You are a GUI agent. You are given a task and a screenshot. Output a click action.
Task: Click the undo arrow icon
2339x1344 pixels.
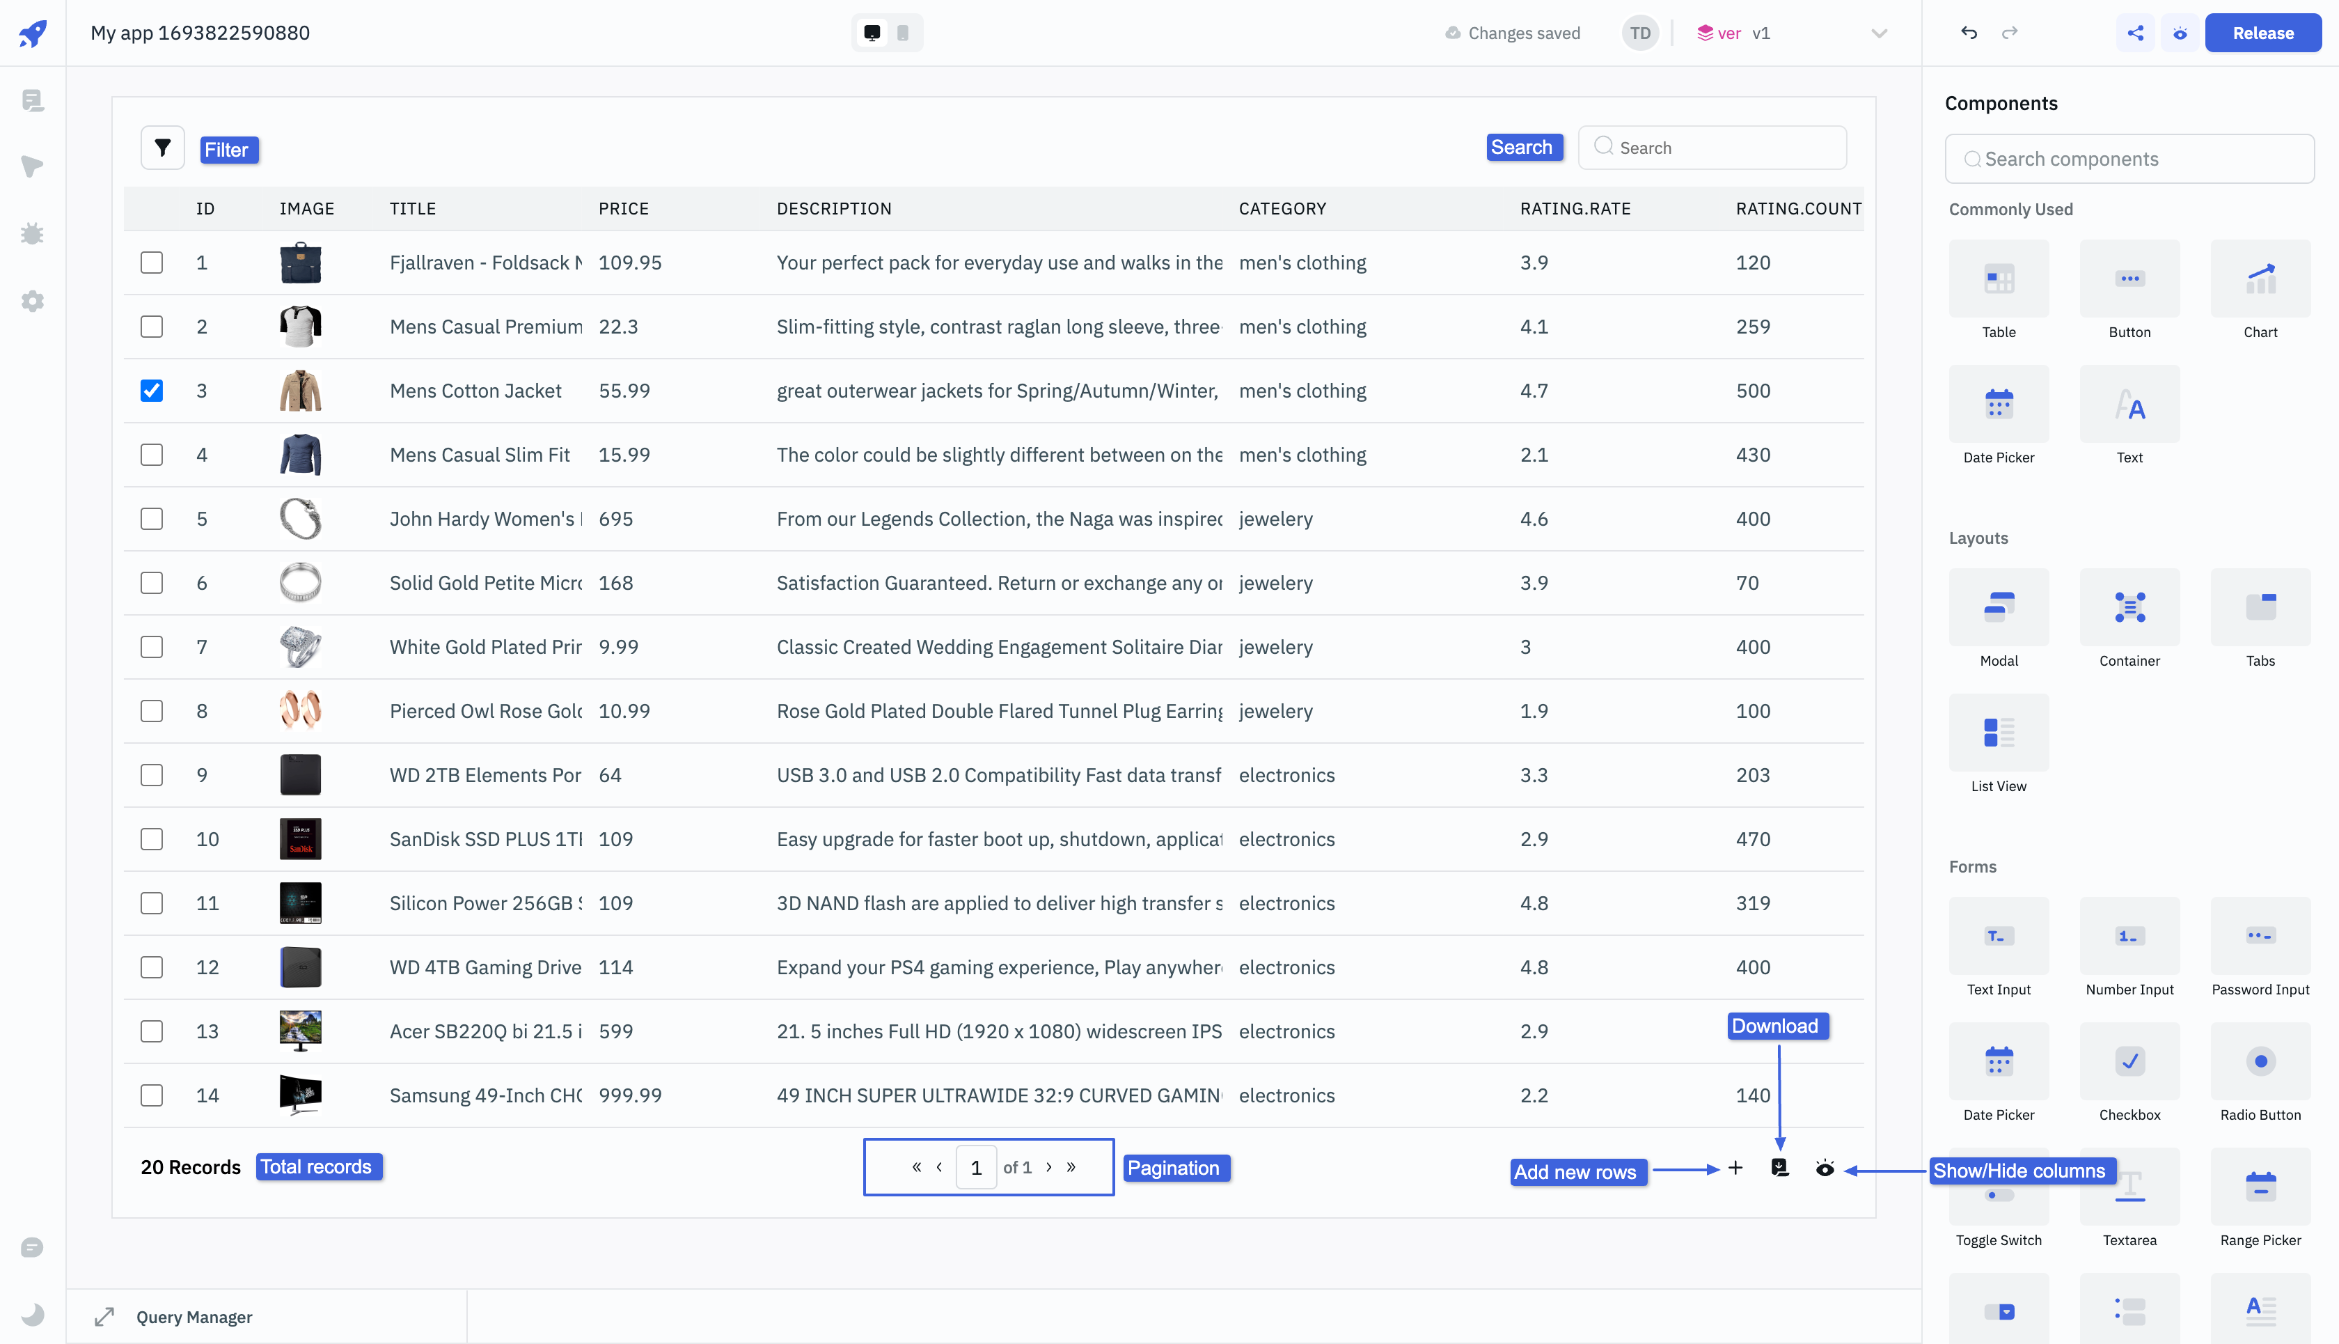pos(1969,33)
